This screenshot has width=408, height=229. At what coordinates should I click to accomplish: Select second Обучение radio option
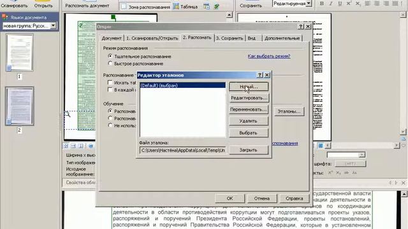click(x=110, y=118)
